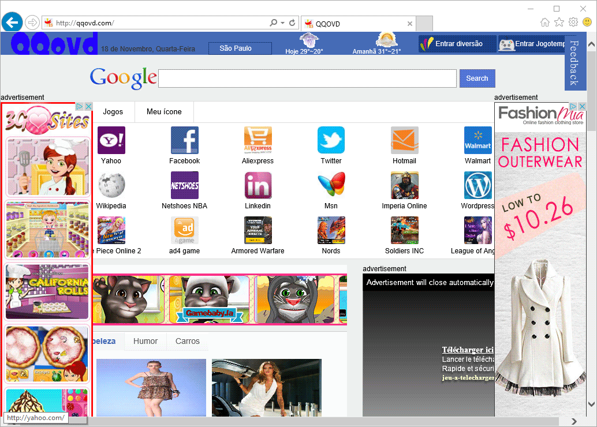Image resolution: width=597 pixels, height=427 pixels.
Task: Go back with the browser Back arrow
Action: pyautogui.click(x=12, y=23)
